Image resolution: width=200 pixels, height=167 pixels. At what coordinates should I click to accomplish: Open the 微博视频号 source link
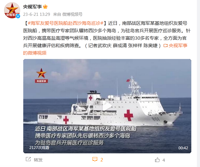72,14
